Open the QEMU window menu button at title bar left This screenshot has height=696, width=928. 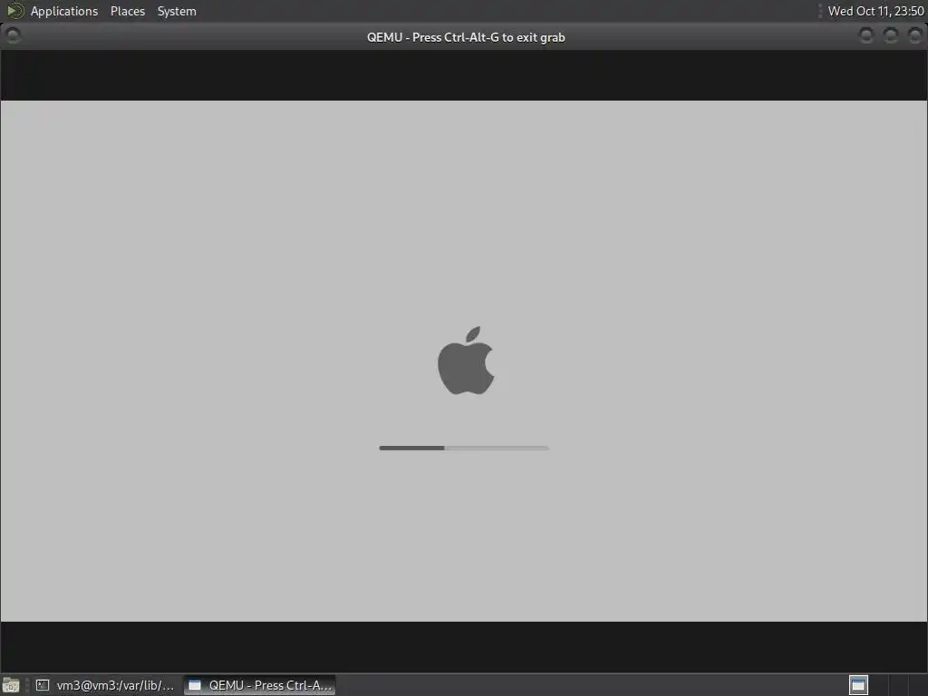13,36
